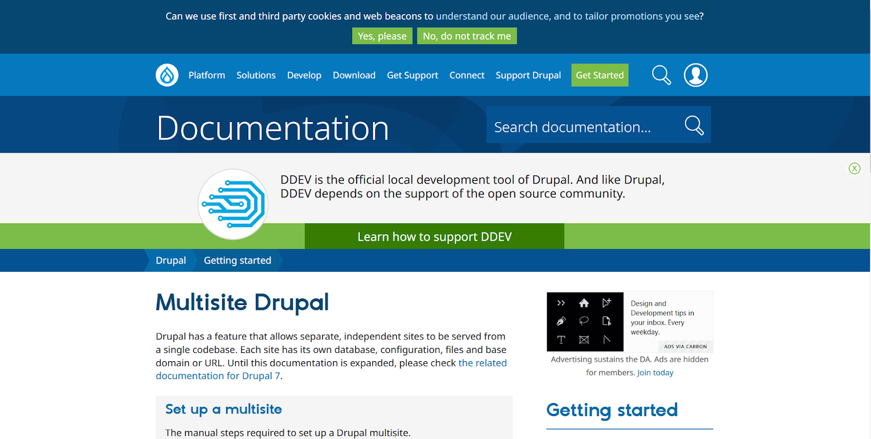Click the Get Started button
This screenshot has width=871, height=439.
click(600, 75)
